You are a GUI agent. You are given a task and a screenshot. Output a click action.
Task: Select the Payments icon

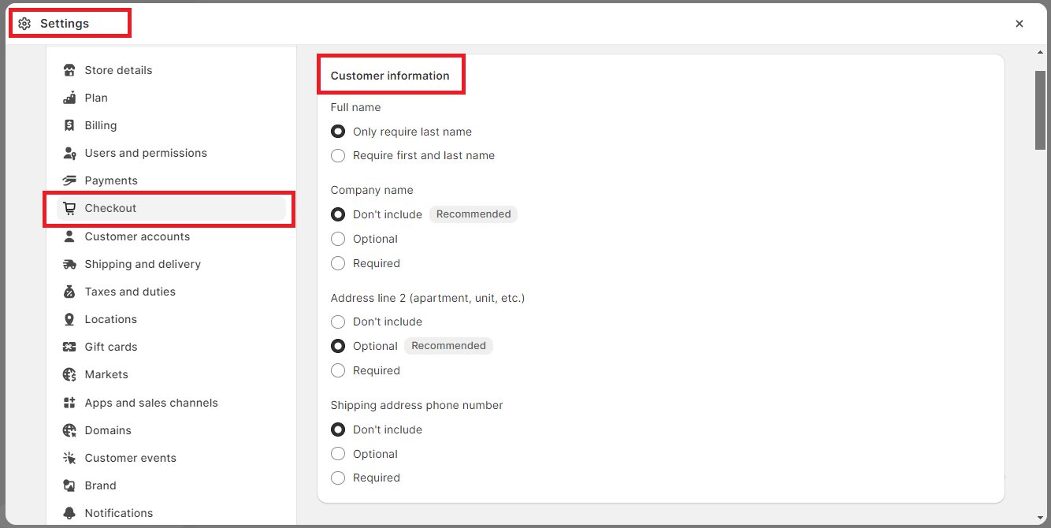[69, 180]
